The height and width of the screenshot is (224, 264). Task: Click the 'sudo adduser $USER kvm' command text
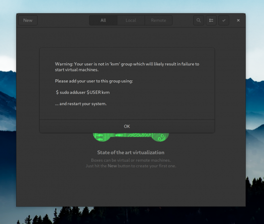click(83, 92)
